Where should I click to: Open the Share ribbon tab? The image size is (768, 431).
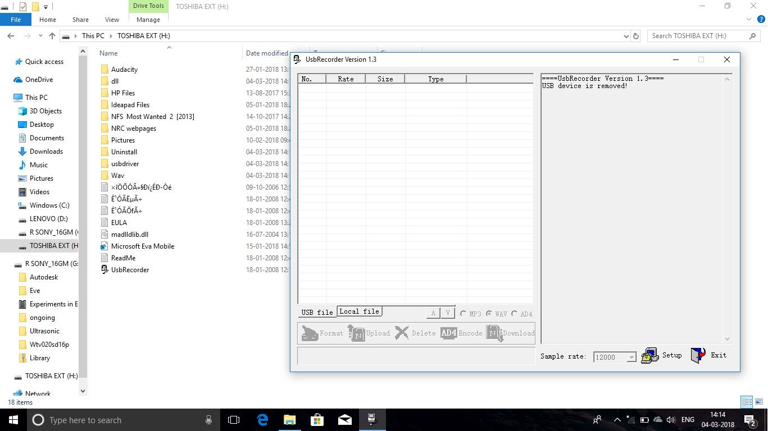coord(80,20)
